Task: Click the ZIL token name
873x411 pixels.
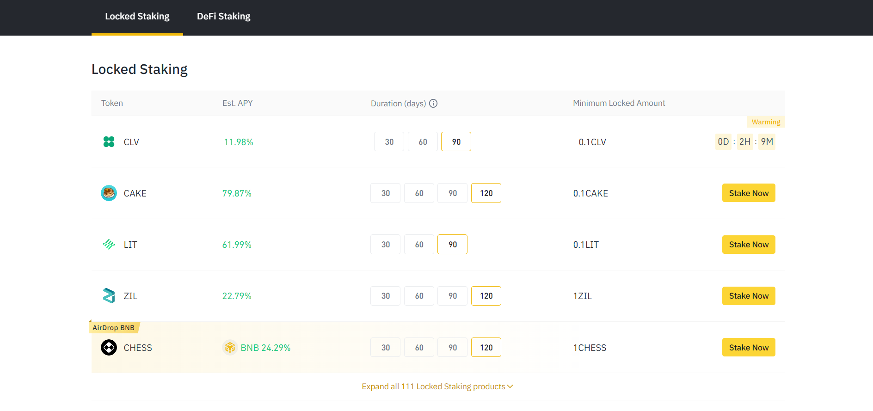Action: tap(130, 296)
